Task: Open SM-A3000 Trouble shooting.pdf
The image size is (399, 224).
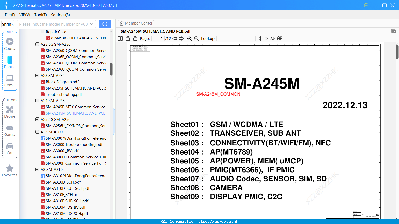Action: [x=72, y=144]
